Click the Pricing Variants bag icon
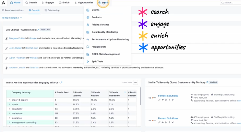Screen dimensions: 241x132 coord(88,25)
